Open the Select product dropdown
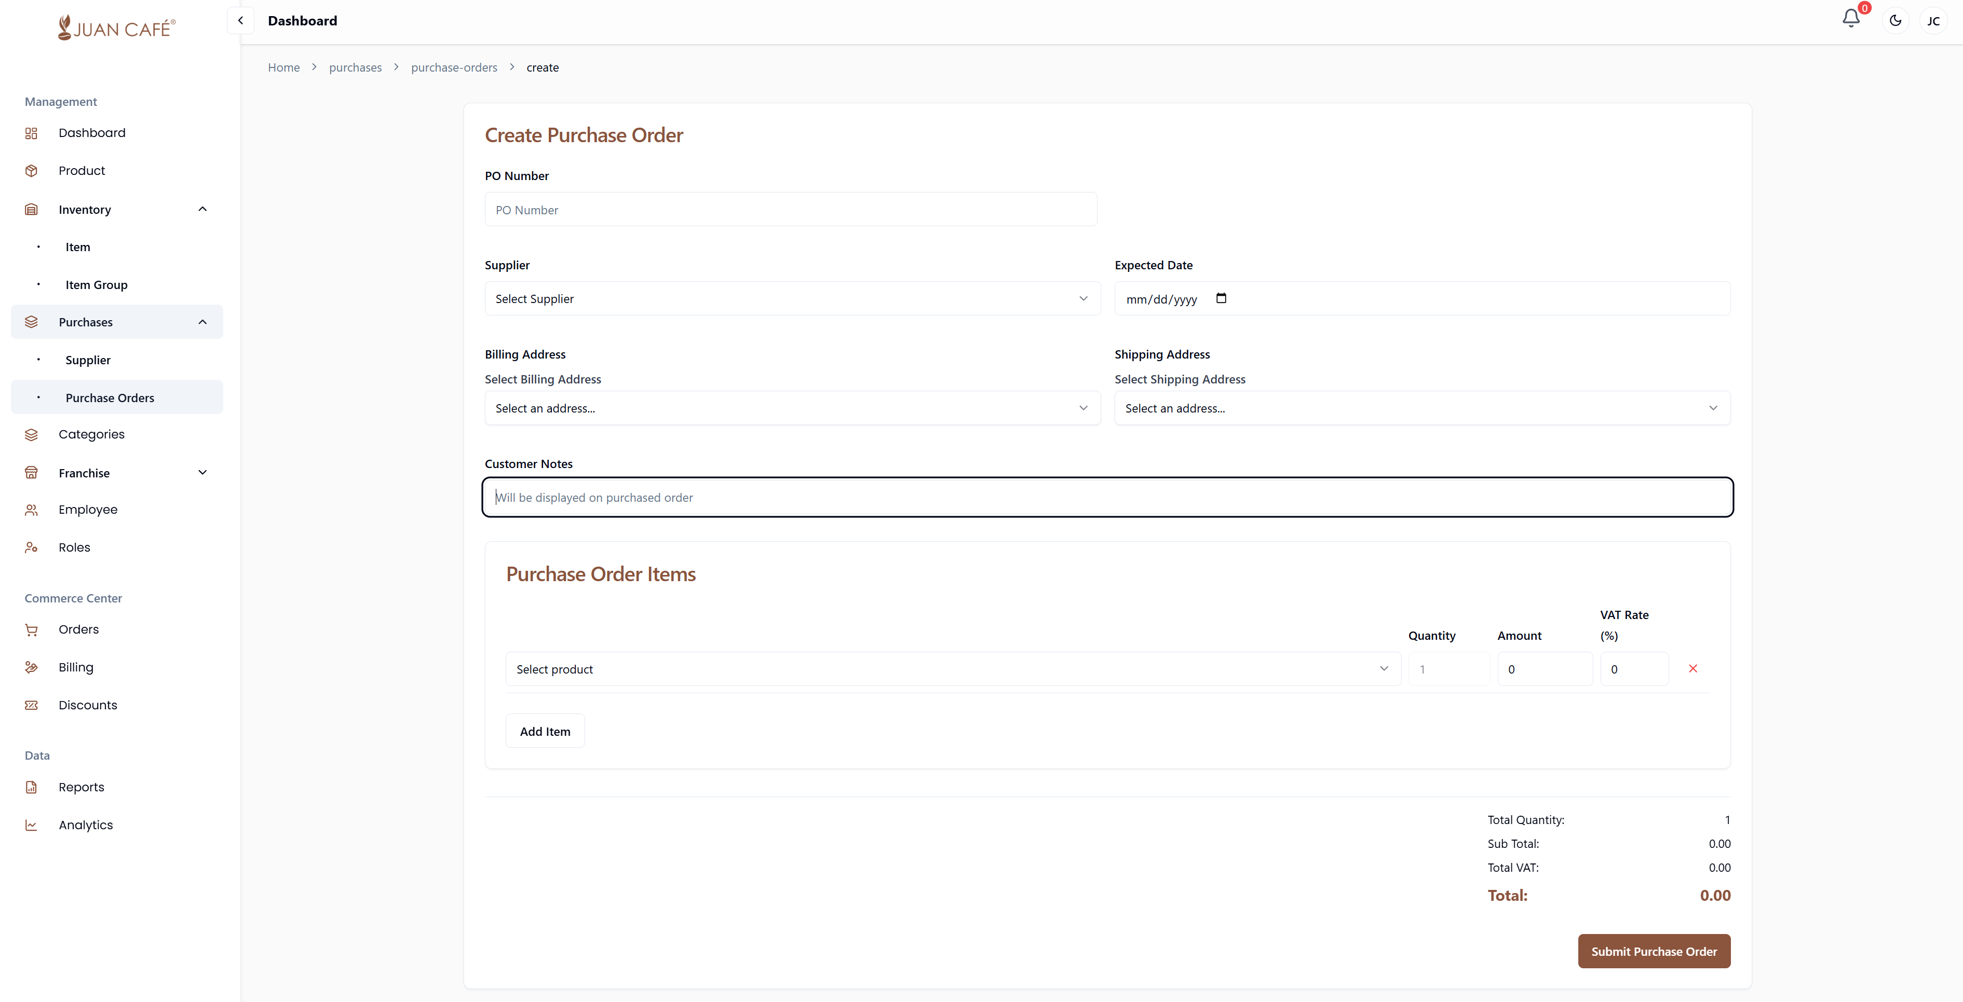 coord(953,668)
